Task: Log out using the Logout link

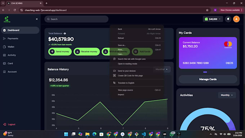Action: [9, 124]
